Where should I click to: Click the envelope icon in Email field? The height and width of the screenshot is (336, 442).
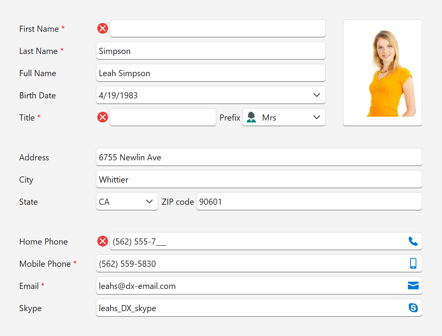(x=413, y=286)
